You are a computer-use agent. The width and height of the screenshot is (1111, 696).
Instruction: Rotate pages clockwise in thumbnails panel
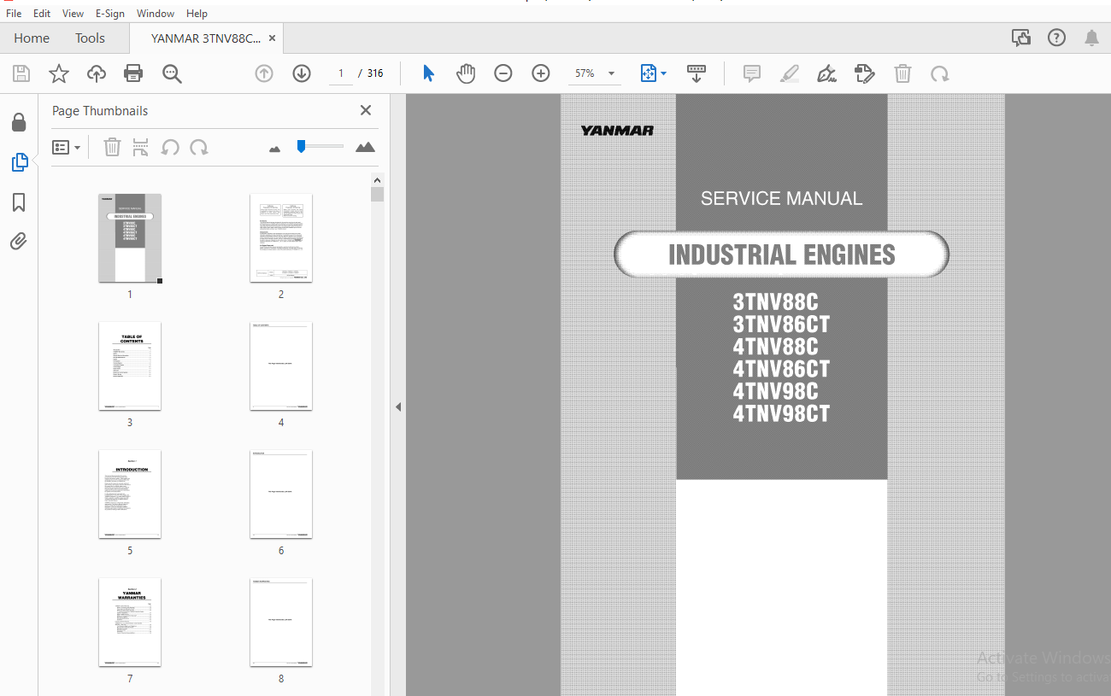(x=199, y=147)
